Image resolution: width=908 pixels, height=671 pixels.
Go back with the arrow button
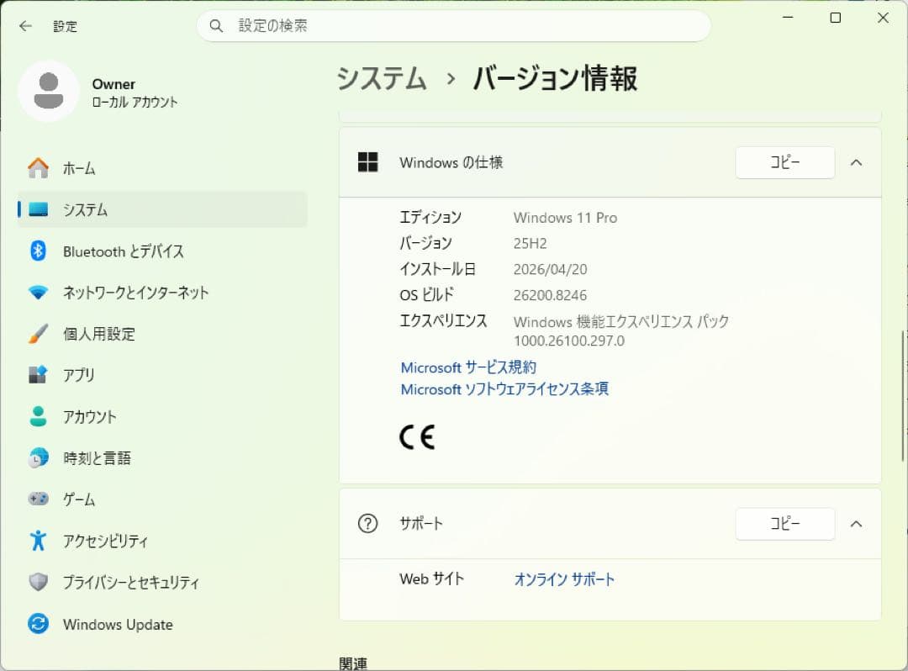click(25, 26)
